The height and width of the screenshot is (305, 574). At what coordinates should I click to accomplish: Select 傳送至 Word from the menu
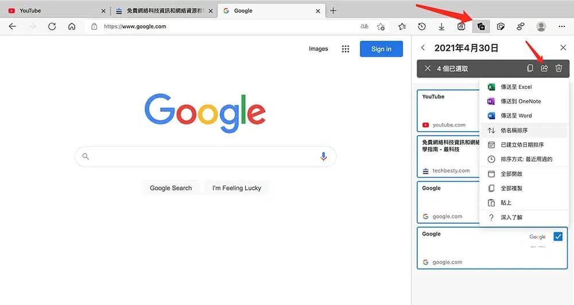(x=524, y=116)
